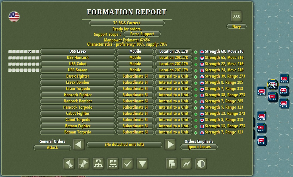
Task: Click the Navy service button
Action: click(237, 27)
